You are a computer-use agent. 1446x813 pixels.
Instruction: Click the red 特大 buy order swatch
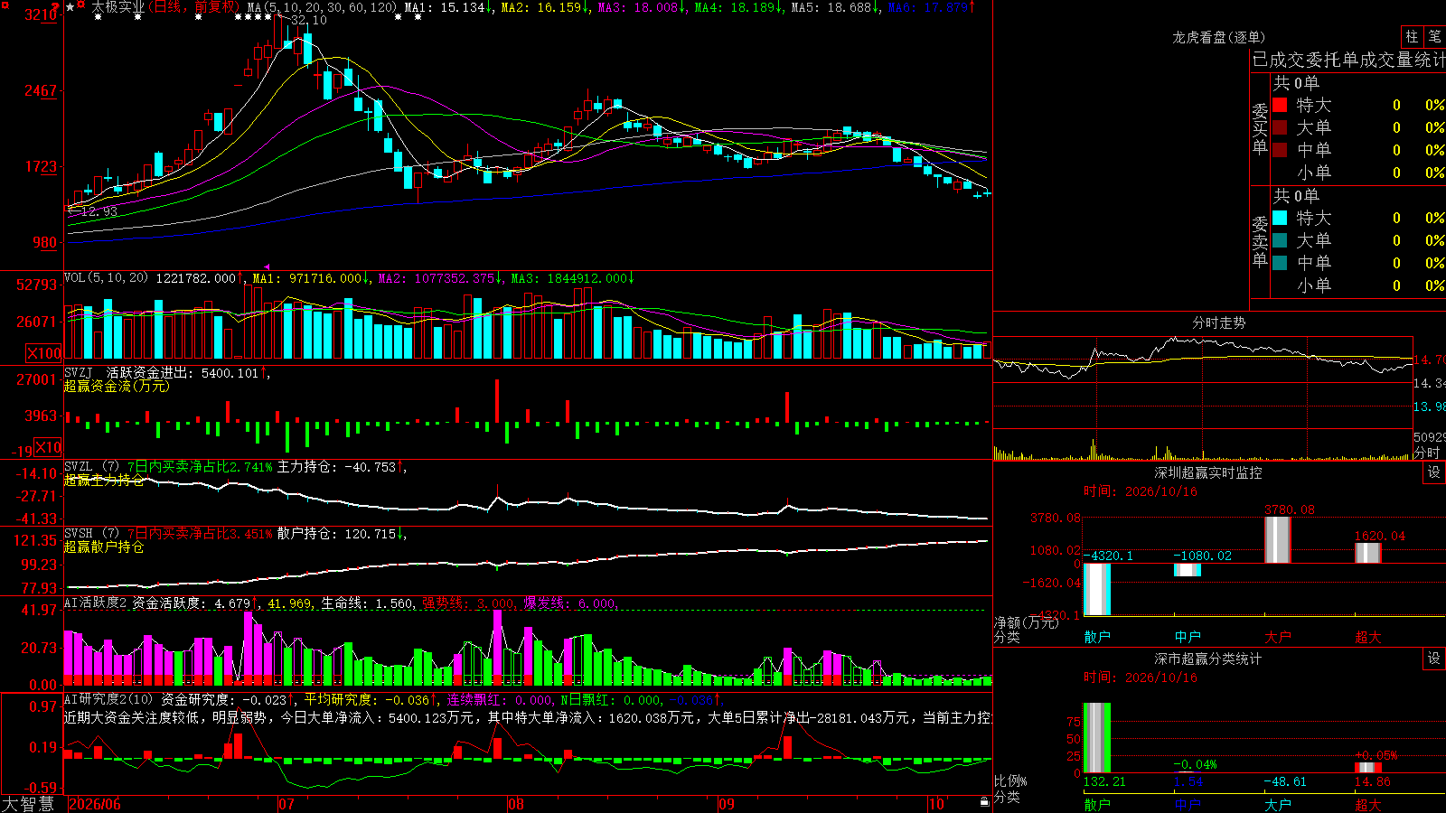click(1280, 105)
